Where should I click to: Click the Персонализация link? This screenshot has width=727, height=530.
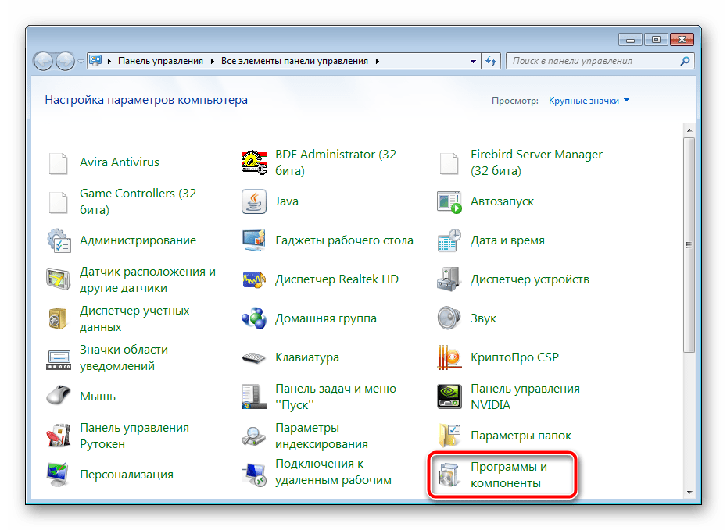(126, 475)
